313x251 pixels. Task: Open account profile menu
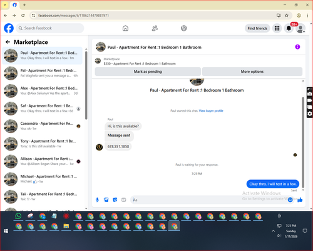[x=300, y=28]
